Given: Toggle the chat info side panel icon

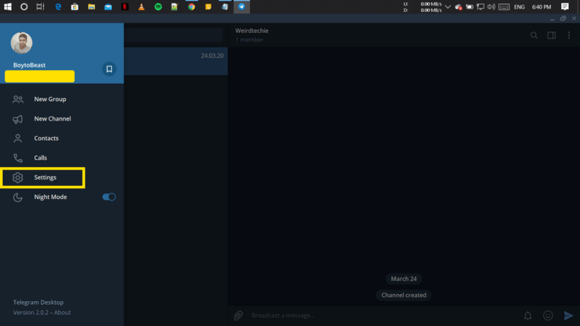Looking at the screenshot, I should click(552, 35).
